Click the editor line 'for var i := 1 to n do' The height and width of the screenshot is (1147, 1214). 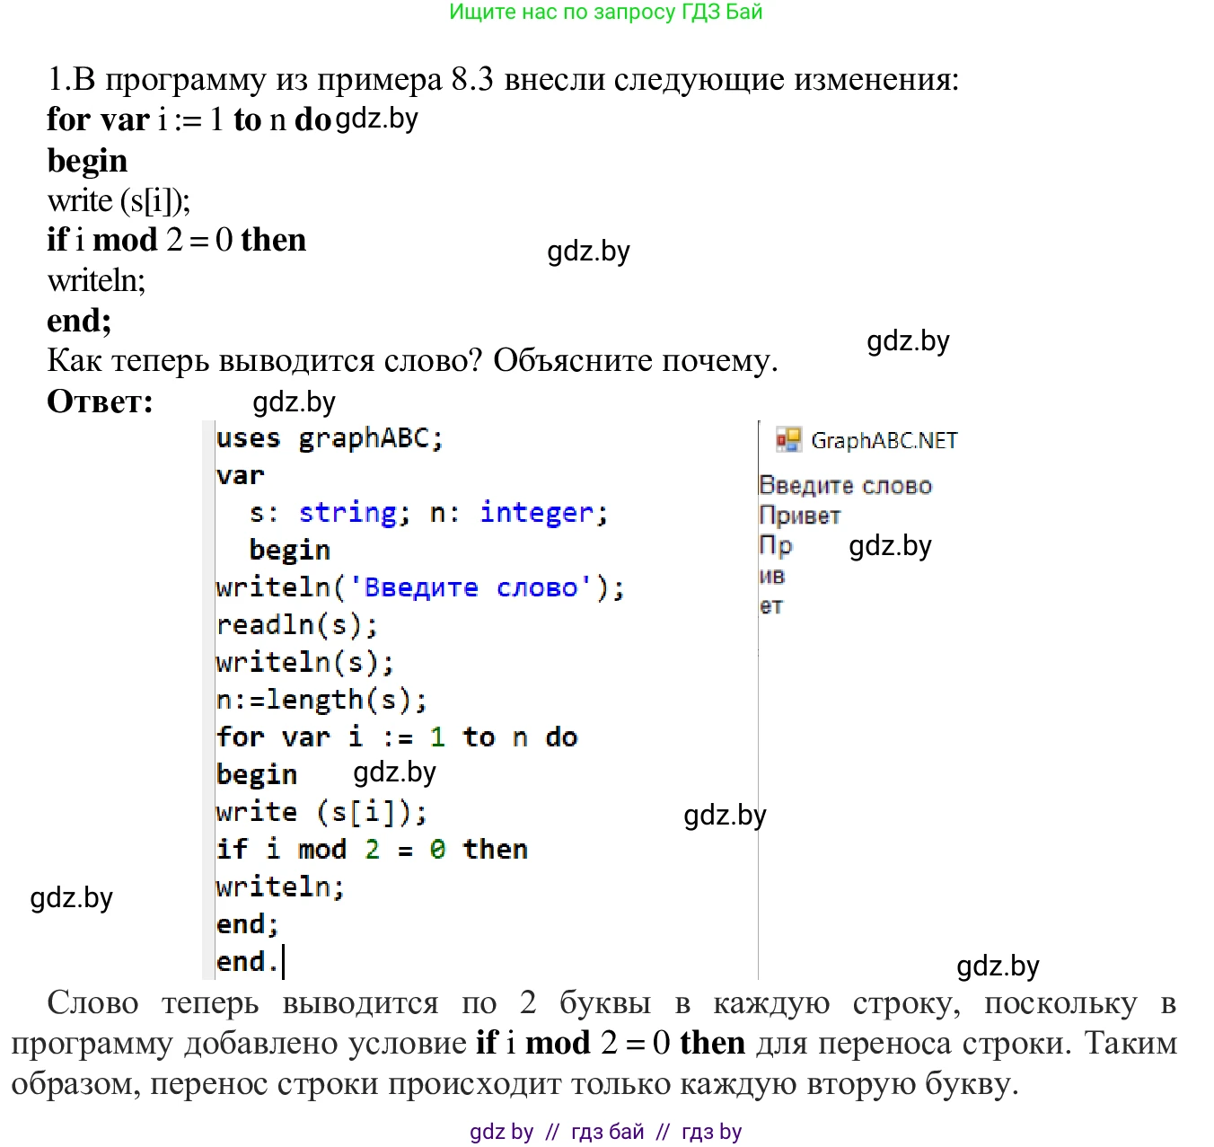(x=397, y=737)
